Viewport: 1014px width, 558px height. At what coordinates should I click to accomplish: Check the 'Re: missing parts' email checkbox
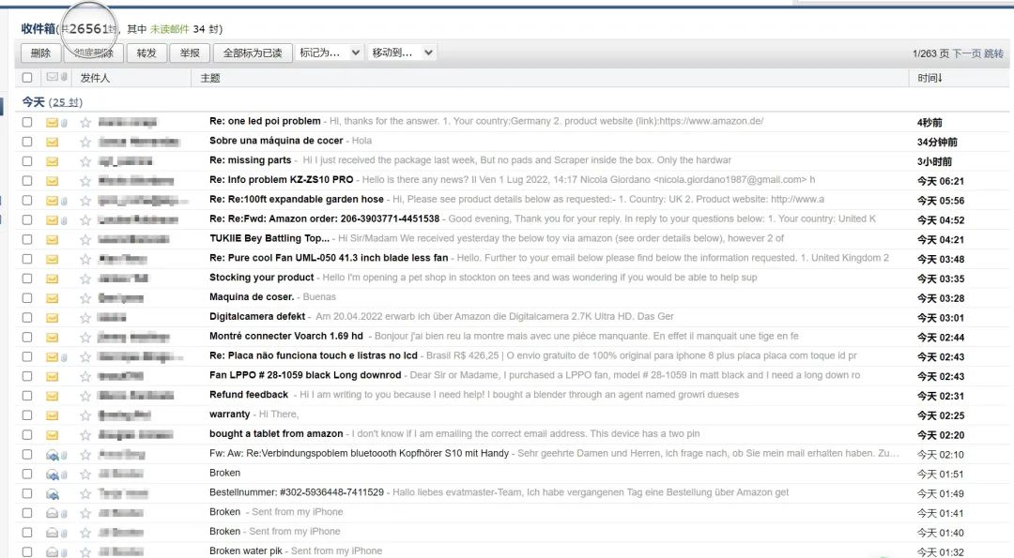(26, 160)
